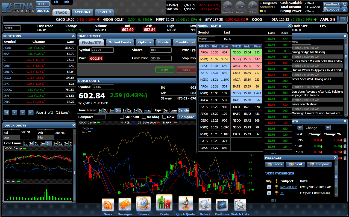The image size is (349, 217).
Task: Click the New-York clock icon
Action: coord(227,6)
